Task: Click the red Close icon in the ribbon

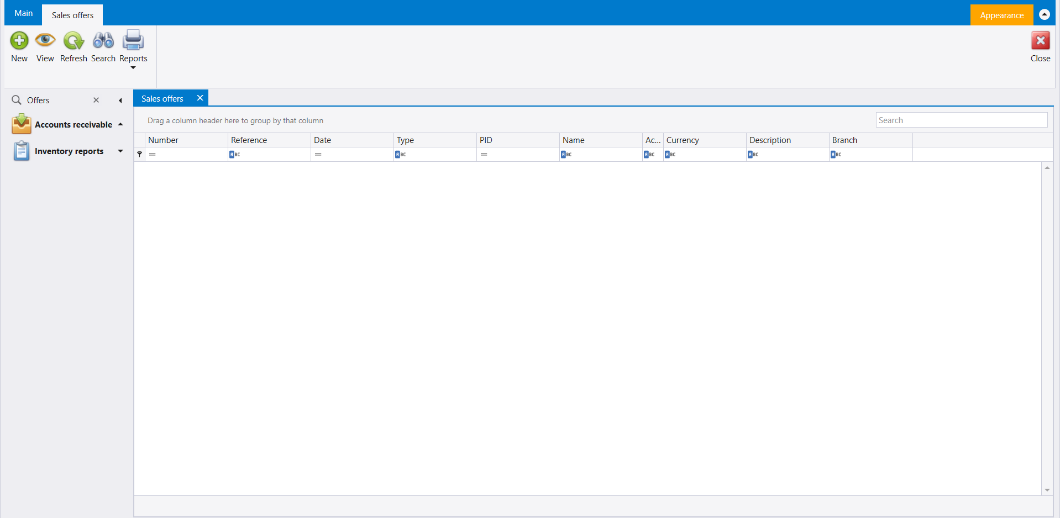Action: point(1040,40)
